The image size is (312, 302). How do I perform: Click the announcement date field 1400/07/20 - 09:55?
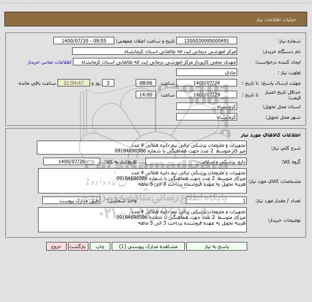coord(84,41)
